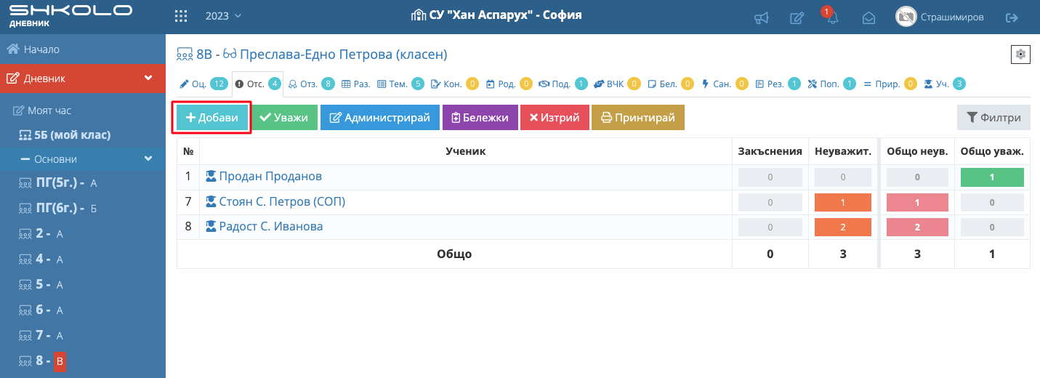This screenshot has width=1040, height=378.
Task: Go to Начало in the sidebar
Action: pos(83,49)
